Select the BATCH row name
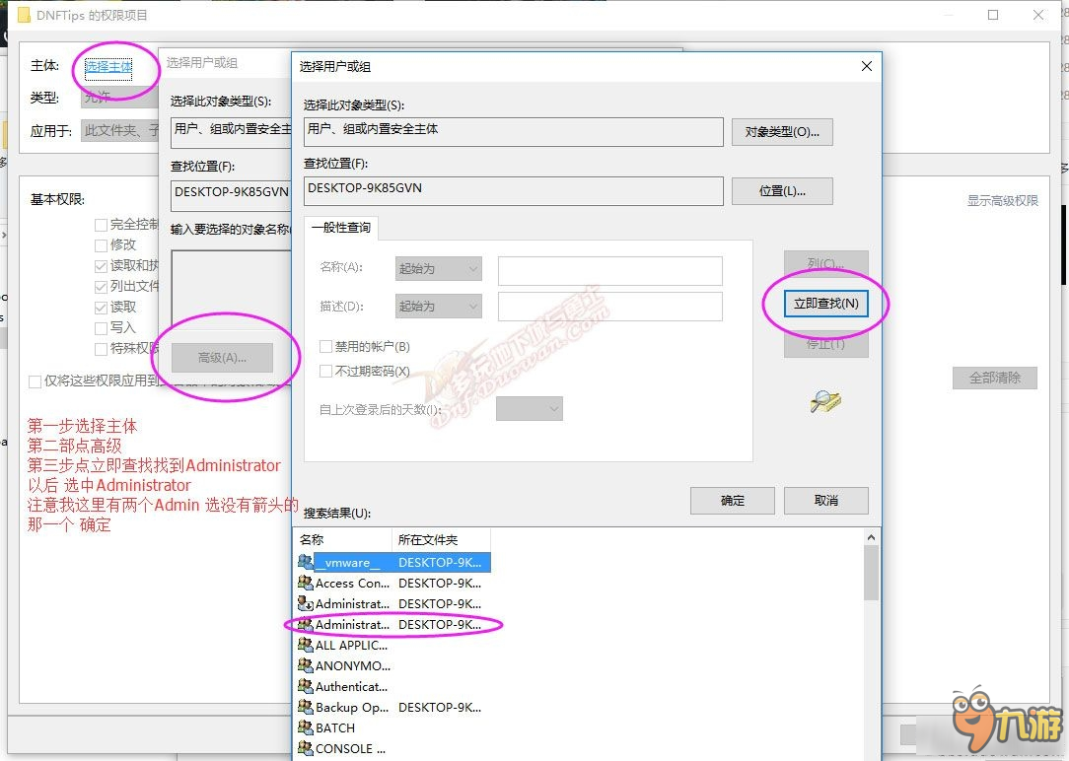This screenshot has width=1069, height=761. tap(334, 727)
